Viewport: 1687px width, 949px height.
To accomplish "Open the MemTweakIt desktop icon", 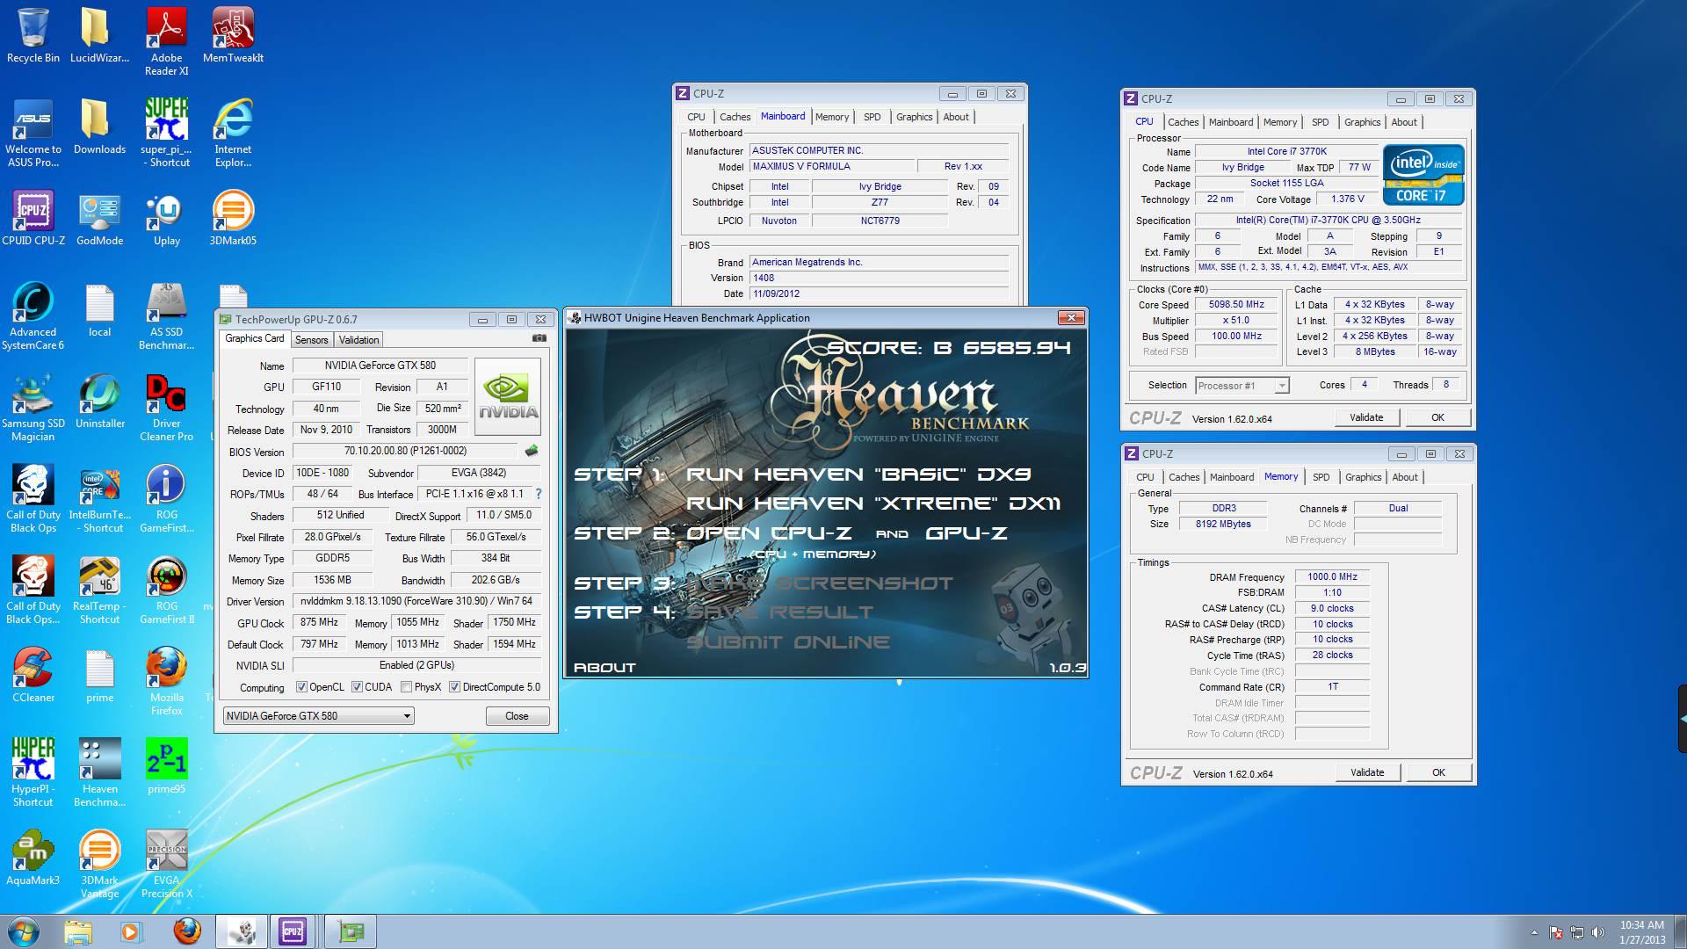I will (x=233, y=35).
